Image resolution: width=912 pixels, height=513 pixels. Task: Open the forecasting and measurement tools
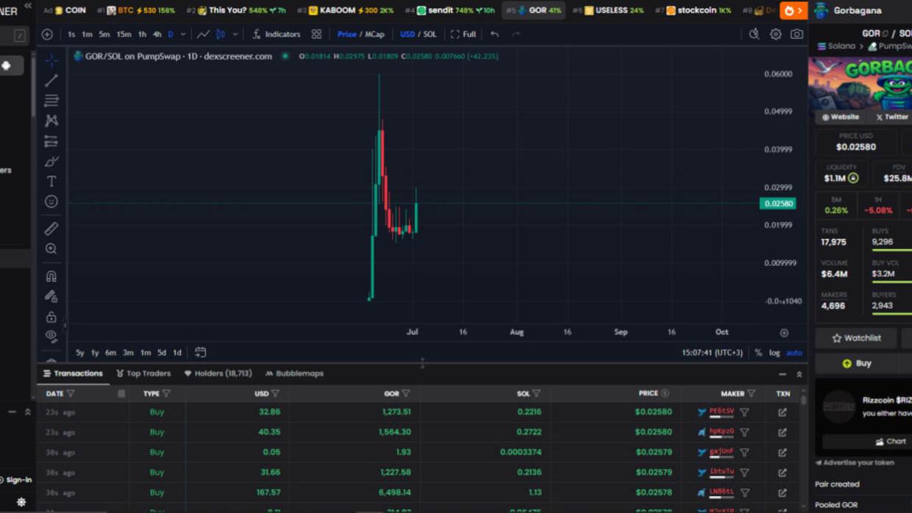(51, 141)
